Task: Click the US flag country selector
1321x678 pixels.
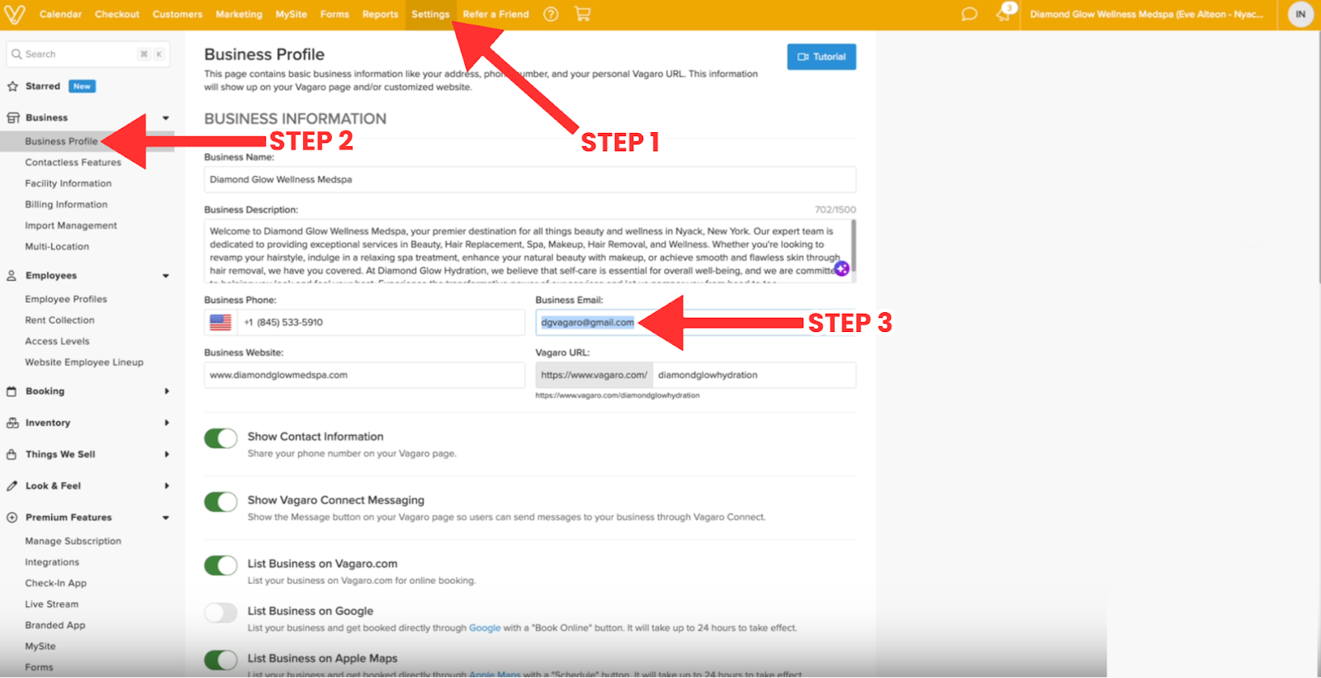Action: tap(220, 322)
